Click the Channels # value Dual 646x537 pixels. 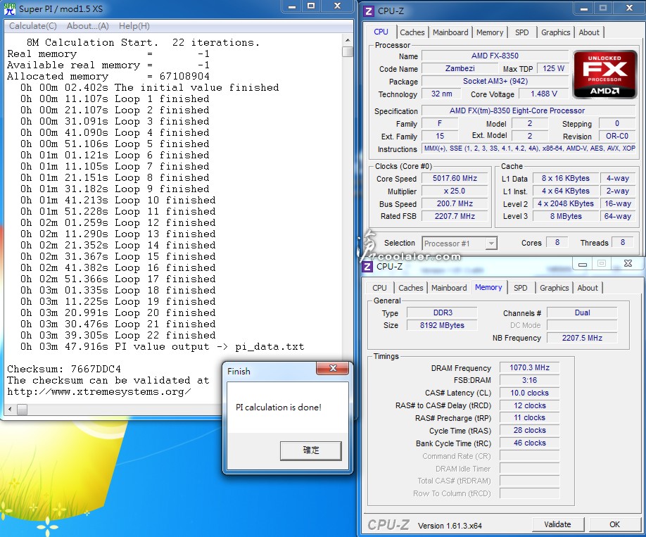click(582, 312)
